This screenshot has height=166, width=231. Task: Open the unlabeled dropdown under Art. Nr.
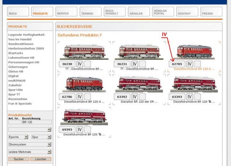coord(30,129)
